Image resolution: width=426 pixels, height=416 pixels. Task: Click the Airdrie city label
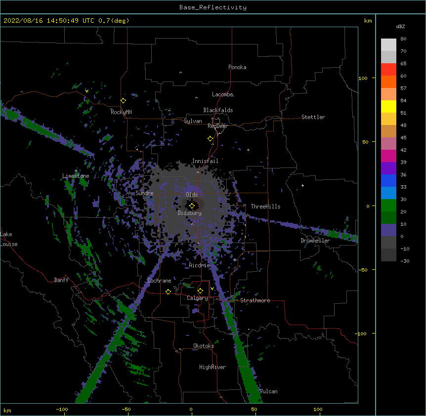click(x=200, y=265)
